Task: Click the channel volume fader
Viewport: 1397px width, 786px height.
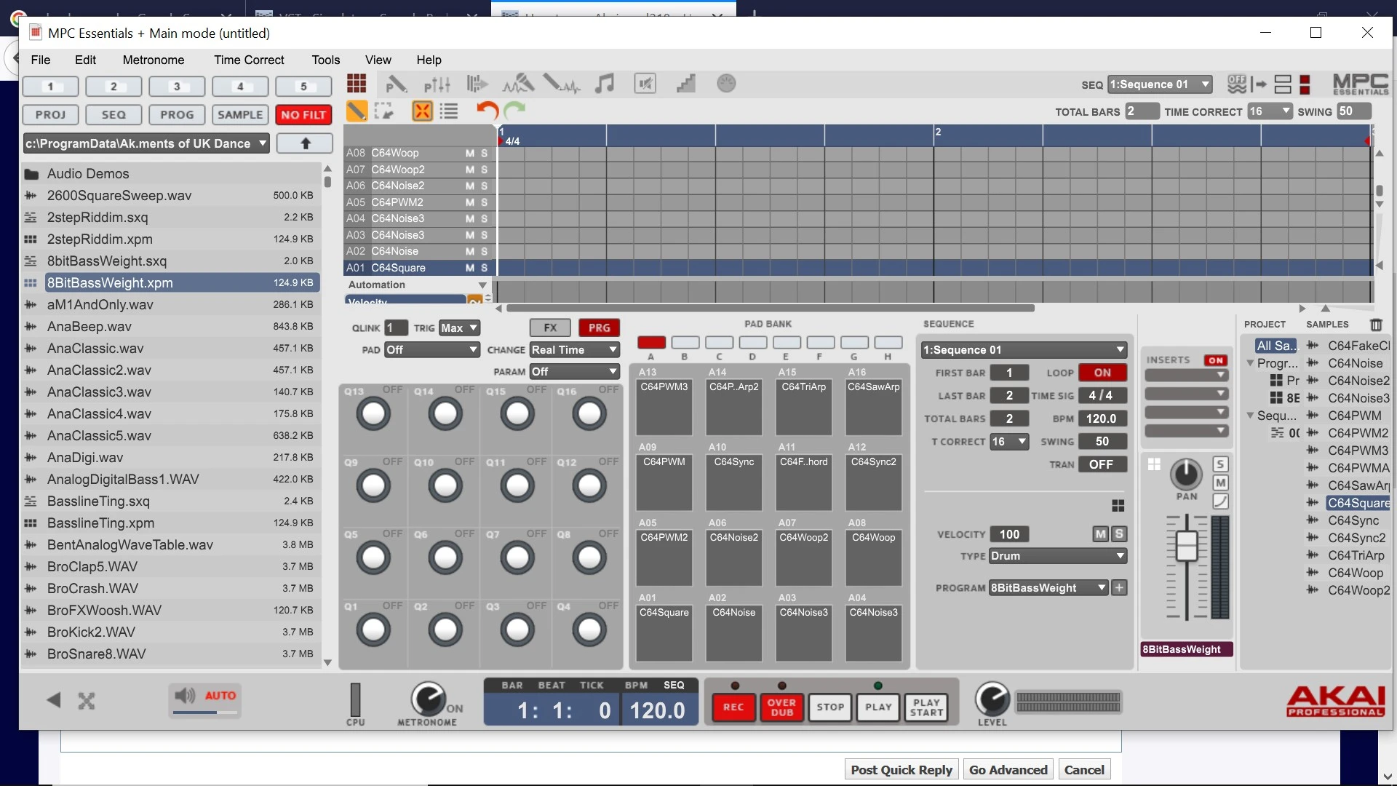Action: tap(1187, 546)
